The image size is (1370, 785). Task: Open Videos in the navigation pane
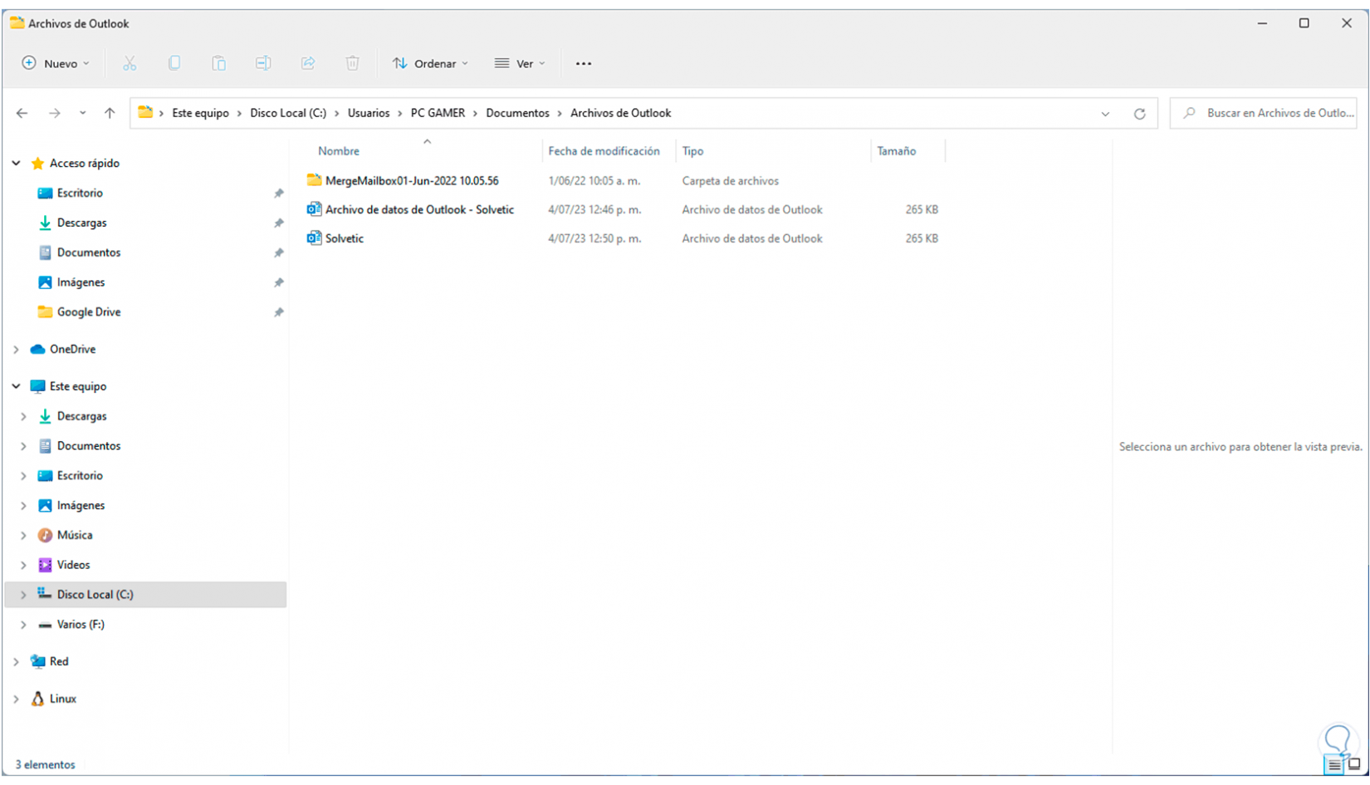[x=73, y=565]
